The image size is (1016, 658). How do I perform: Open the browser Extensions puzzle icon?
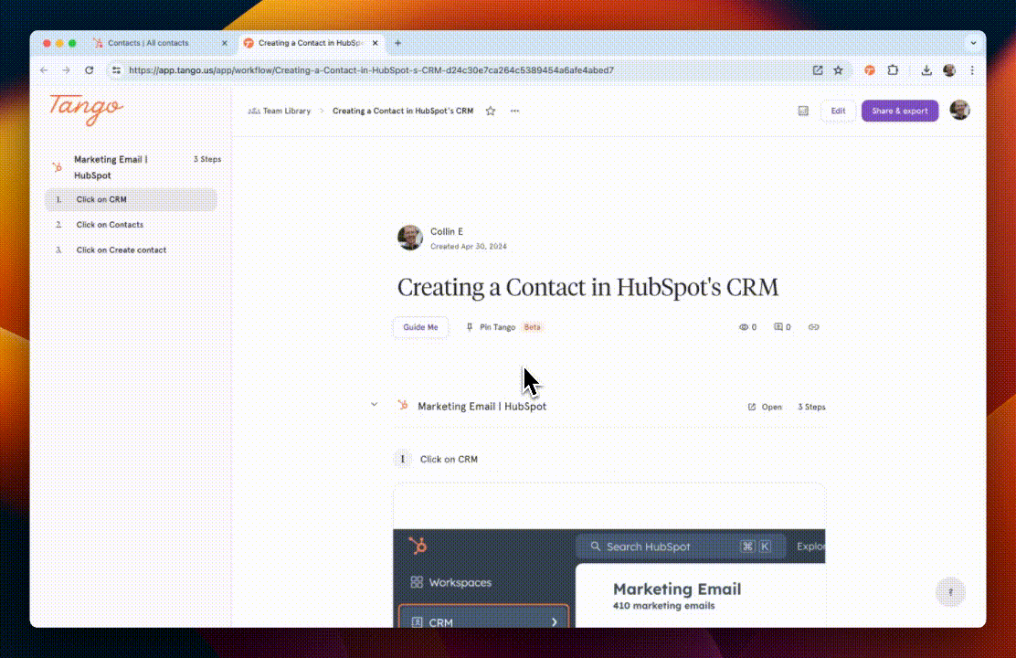coord(893,70)
